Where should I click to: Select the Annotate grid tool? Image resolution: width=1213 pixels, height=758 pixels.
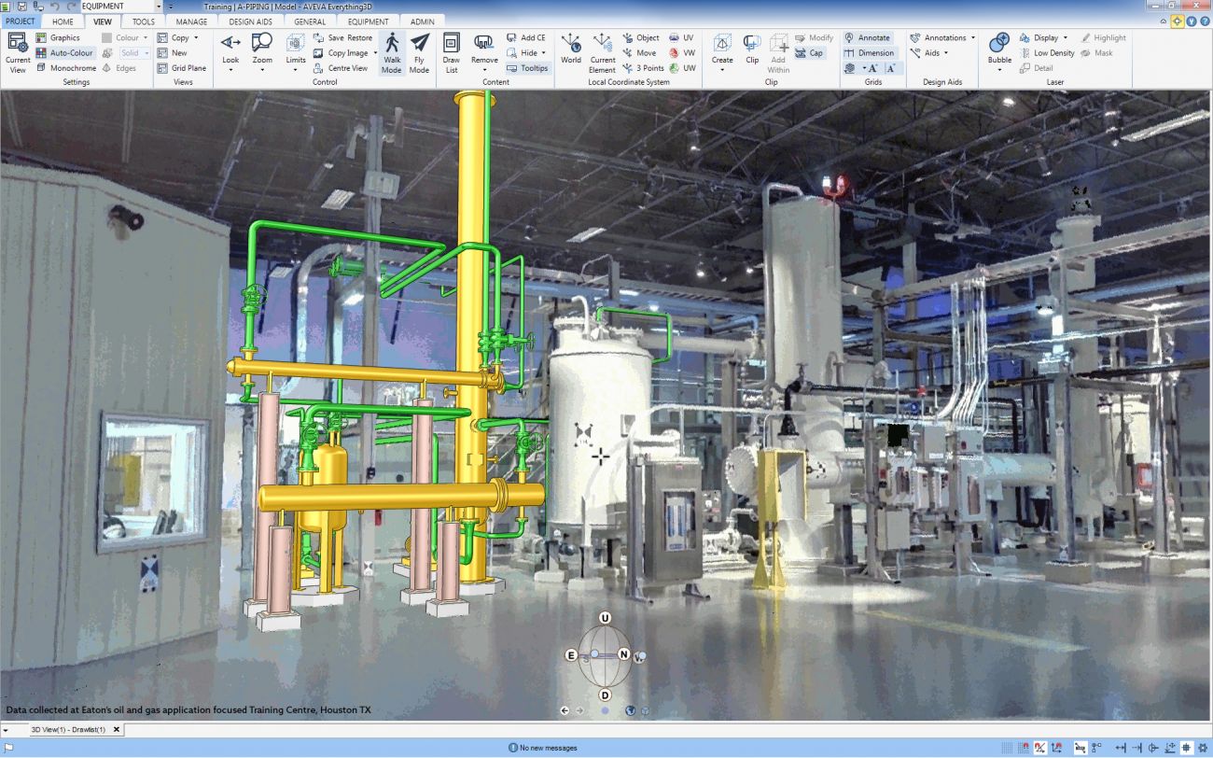click(x=869, y=37)
